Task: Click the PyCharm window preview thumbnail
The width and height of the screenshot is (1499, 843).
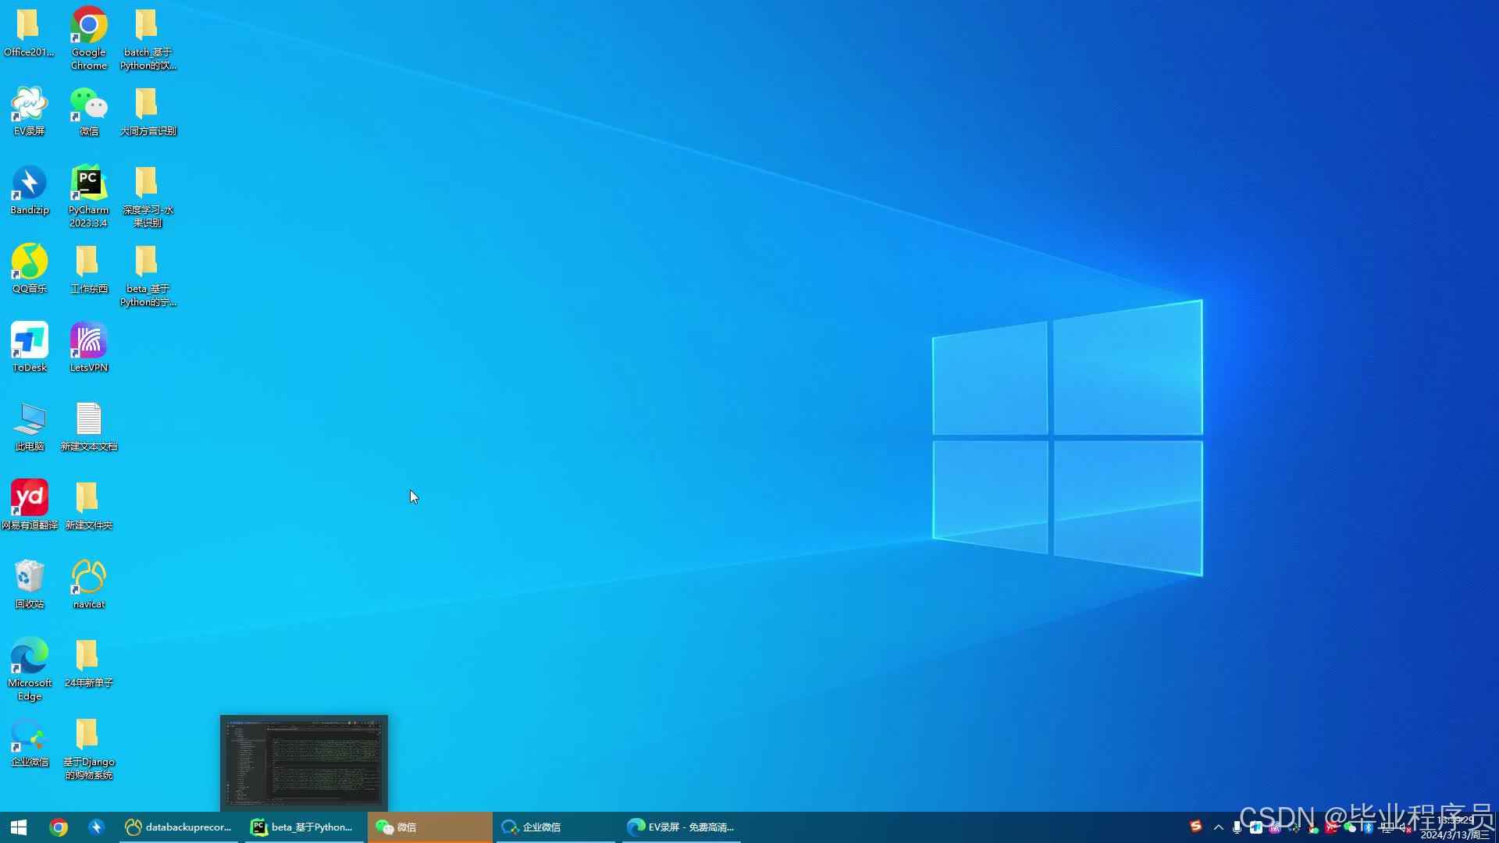Action: [304, 763]
